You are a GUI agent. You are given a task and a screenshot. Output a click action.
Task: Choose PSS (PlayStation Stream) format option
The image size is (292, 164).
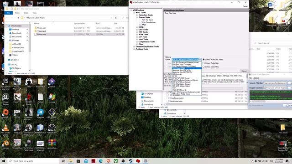click(187, 84)
